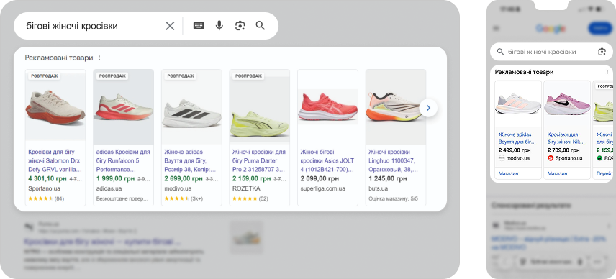The height and width of the screenshot is (279, 616).
Task: Click Оцінка магазину: 5/5 text
Action: click(393, 198)
